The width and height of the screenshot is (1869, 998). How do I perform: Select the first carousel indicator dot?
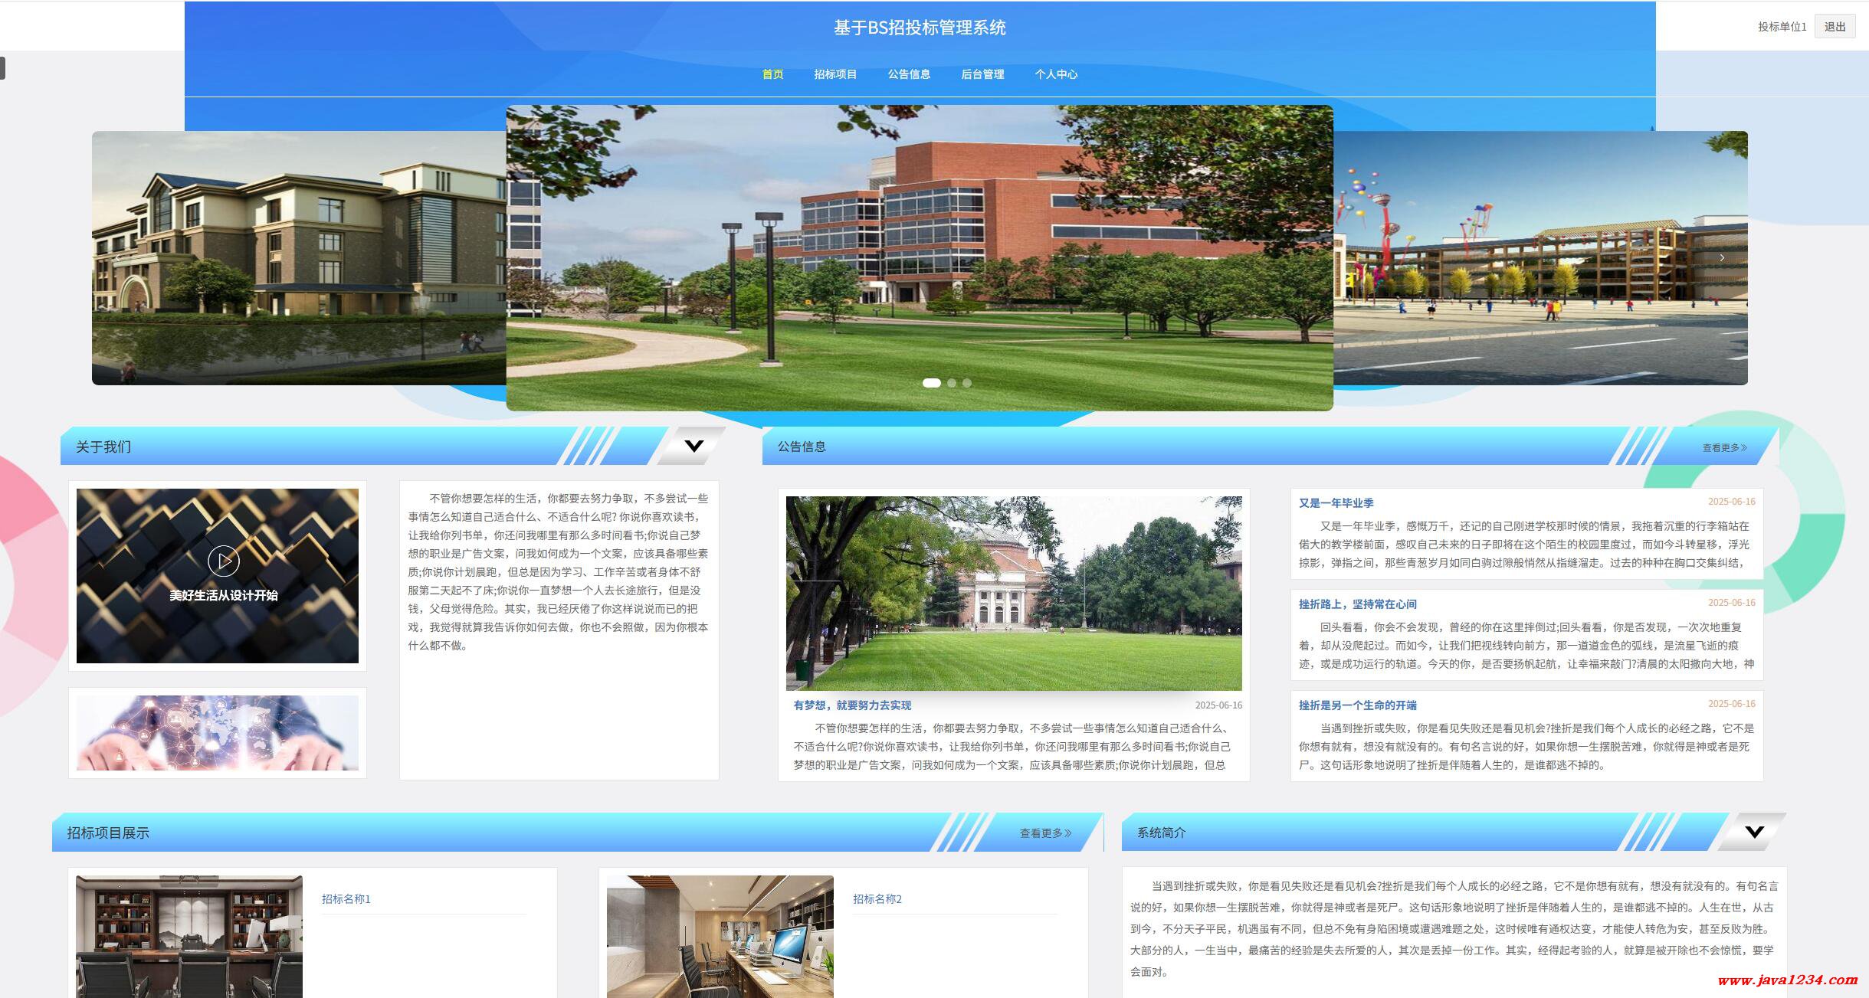coord(931,383)
